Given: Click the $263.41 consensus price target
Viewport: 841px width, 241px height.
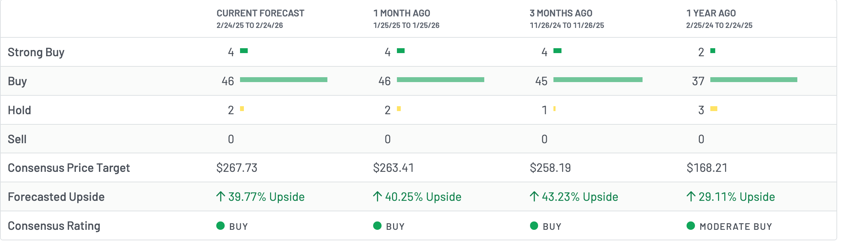Looking at the screenshot, I should [x=393, y=168].
